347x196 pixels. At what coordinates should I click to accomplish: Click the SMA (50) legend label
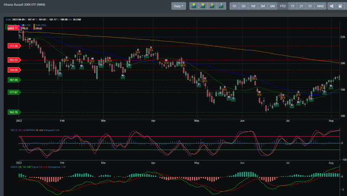(26, 25)
